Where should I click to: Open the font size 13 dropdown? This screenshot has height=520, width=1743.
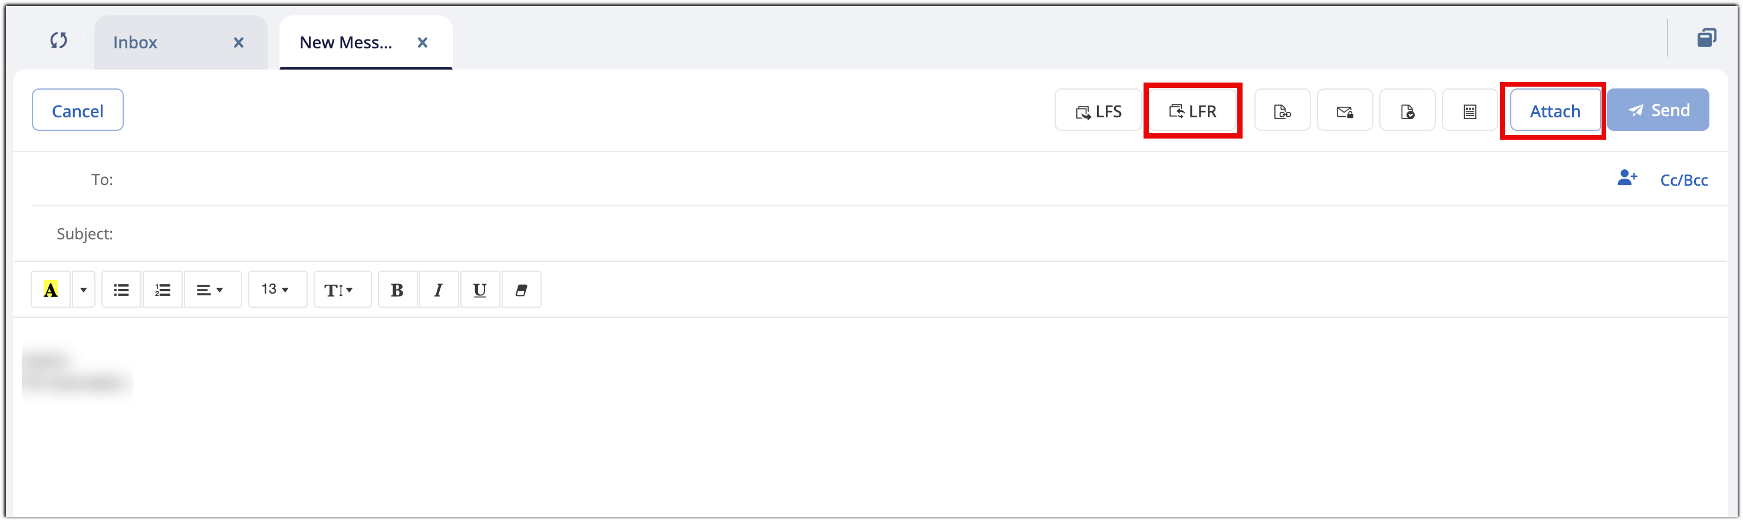point(278,289)
